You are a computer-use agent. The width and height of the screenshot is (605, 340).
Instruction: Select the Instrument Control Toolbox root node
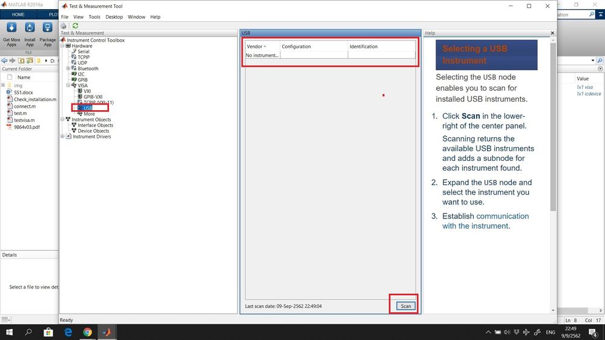click(96, 40)
